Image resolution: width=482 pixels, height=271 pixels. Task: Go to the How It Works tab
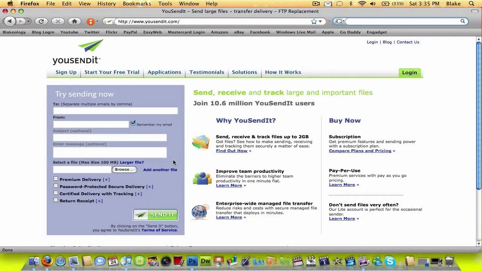pos(283,72)
